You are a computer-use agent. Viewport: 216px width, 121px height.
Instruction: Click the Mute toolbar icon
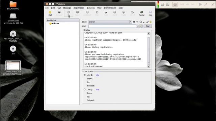point(124,13)
